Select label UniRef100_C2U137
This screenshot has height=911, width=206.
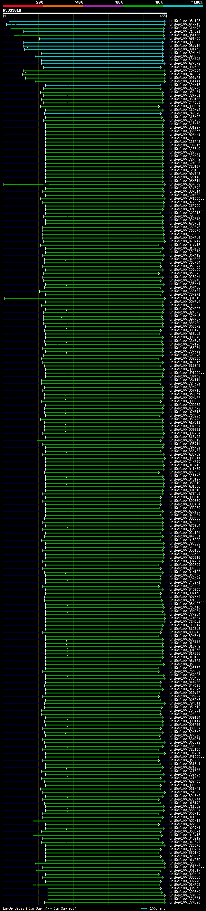pyautogui.click(x=185, y=166)
